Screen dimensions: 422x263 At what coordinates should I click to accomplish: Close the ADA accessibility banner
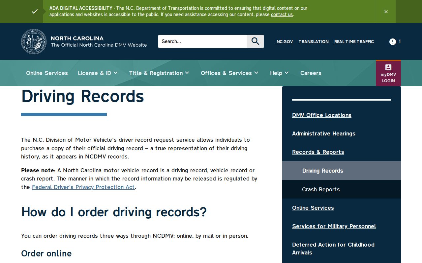click(386, 12)
